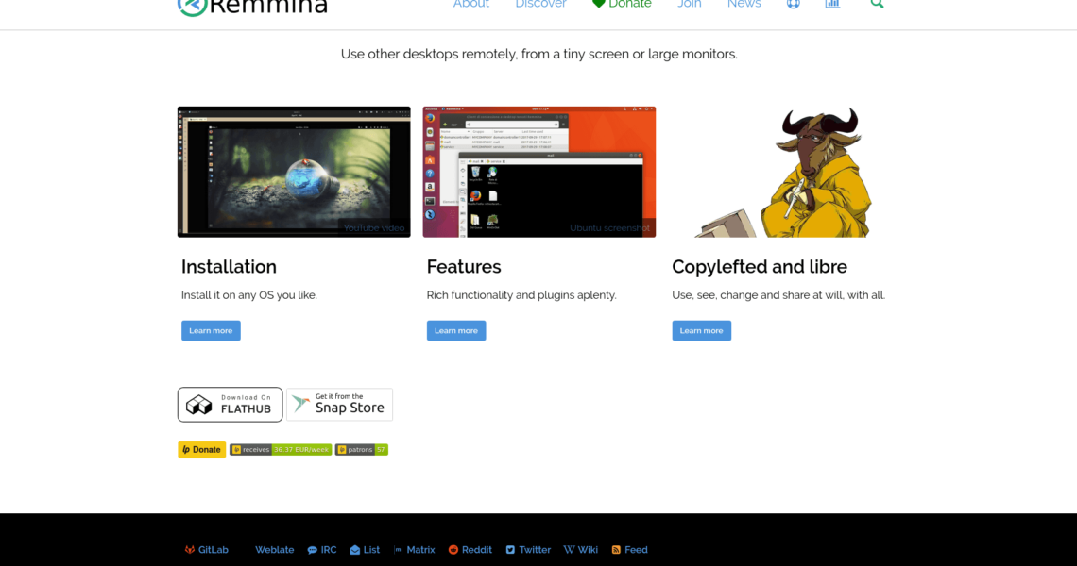Open the About menu item
This screenshot has height=566, width=1077.
click(x=470, y=5)
